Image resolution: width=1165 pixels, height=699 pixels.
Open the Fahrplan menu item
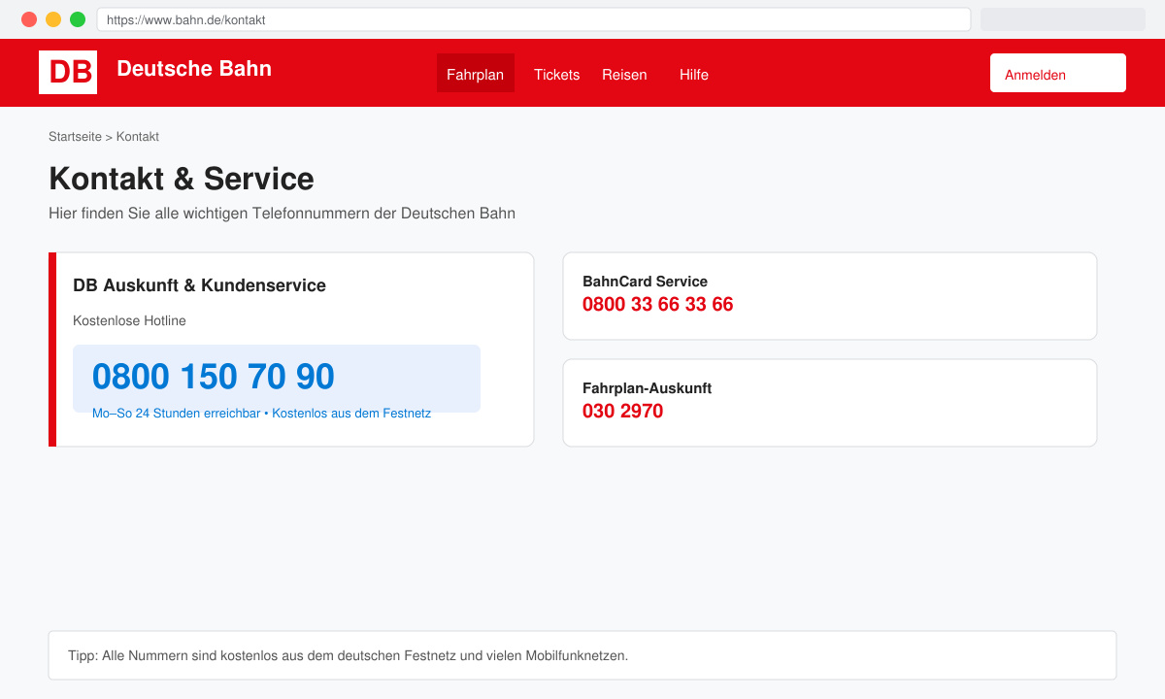pyautogui.click(x=476, y=74)
